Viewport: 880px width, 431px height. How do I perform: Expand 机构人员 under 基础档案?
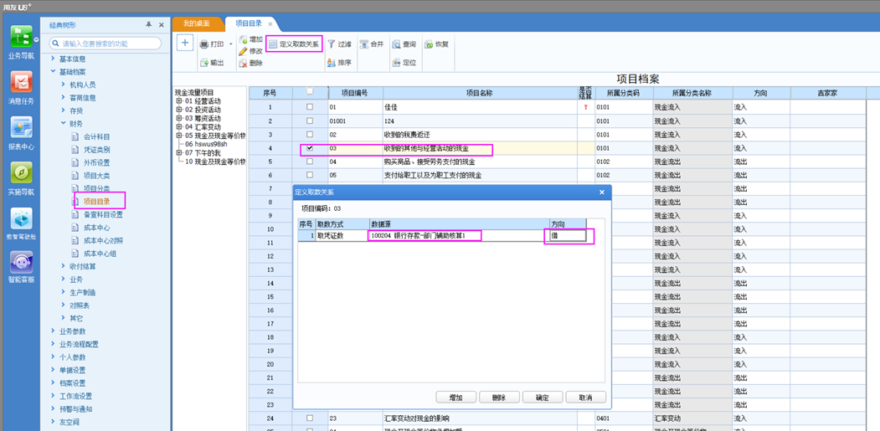(x=64, y=85)
